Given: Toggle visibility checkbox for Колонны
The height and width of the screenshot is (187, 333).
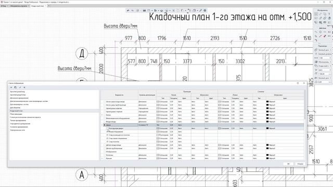Looking at the screenshot, I should pyautogui.click(x=104, y=155).
